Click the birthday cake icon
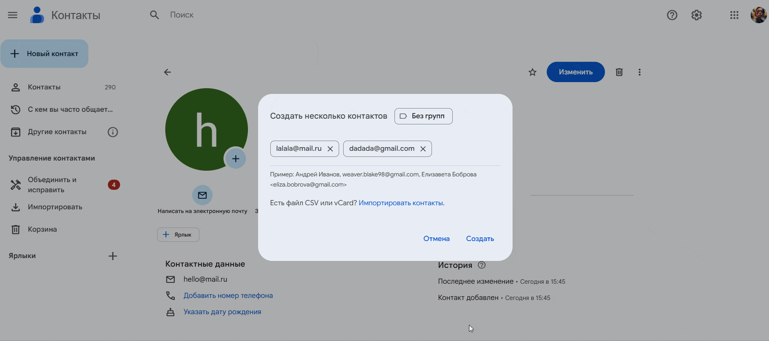This screenshot has height=341, width=769. (x=171, y=312)
